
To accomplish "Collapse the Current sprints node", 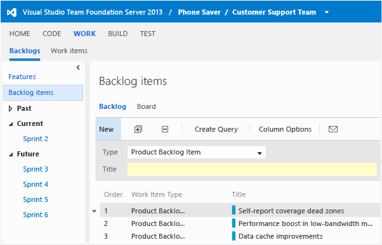I will coord(11,124).
